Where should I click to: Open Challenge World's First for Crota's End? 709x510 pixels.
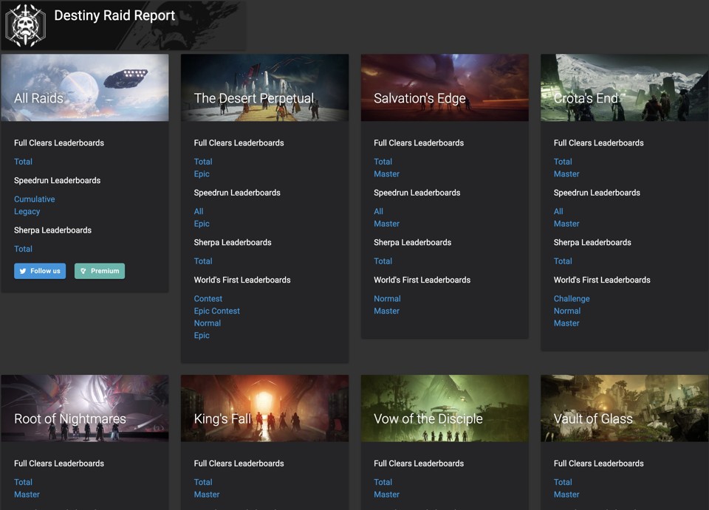pyautogui.click(x=572, y=299)
